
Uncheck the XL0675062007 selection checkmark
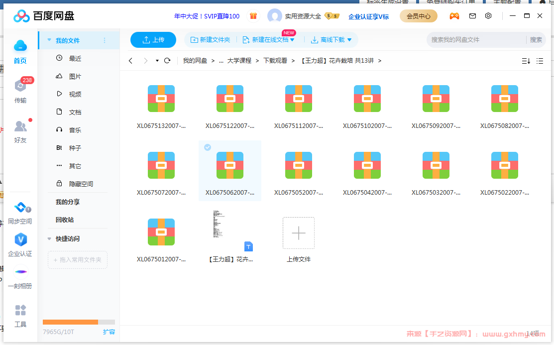pyautogui.click(x=208, y=147)
